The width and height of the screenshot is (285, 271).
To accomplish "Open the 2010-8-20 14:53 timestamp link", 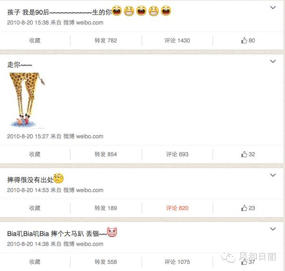I will point(28,190).
